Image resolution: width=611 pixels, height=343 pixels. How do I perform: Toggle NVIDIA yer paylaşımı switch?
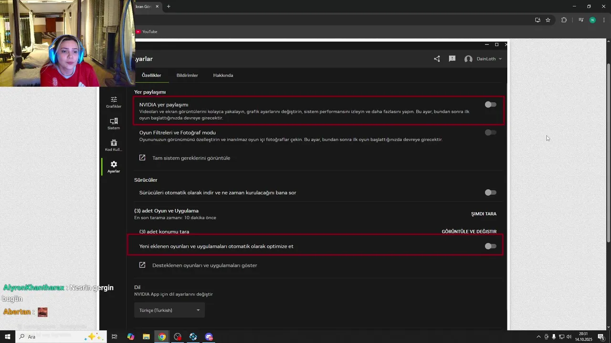(491, 104)
